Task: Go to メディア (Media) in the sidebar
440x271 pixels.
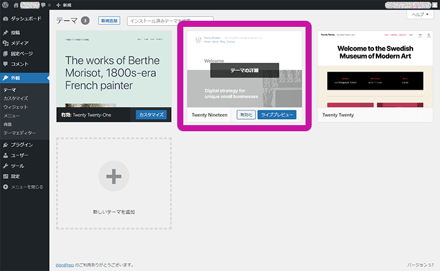Action: click(20, 43)
